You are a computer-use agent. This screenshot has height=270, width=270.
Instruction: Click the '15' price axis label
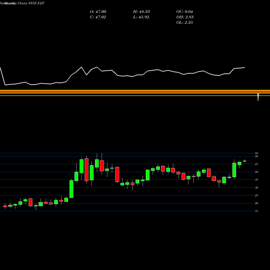tap(256, 211)
